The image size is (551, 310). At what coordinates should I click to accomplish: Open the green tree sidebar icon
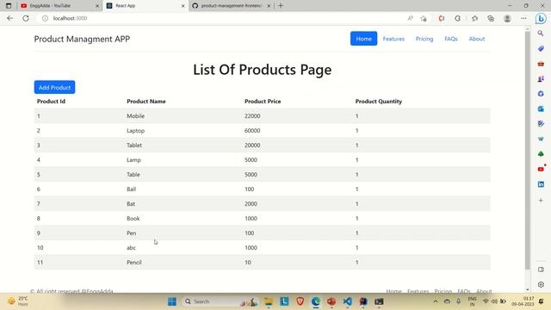(x=541, y=154)
